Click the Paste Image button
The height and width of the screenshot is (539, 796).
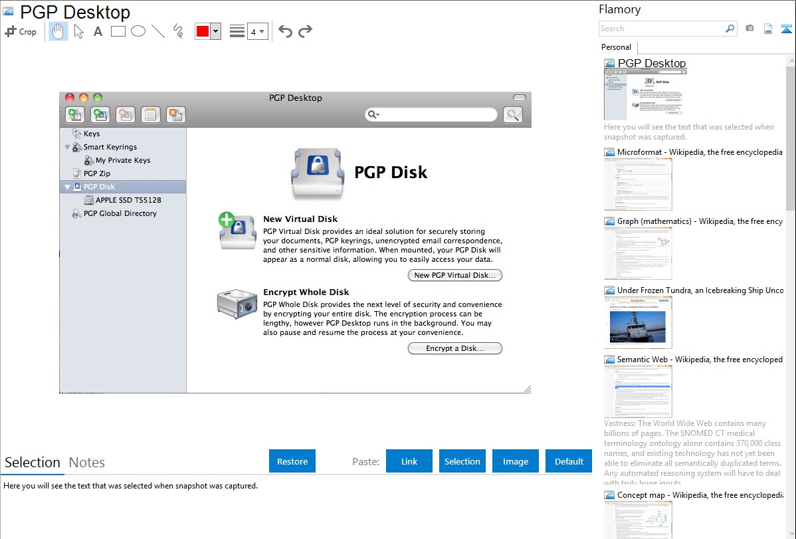tap(515, 461)
